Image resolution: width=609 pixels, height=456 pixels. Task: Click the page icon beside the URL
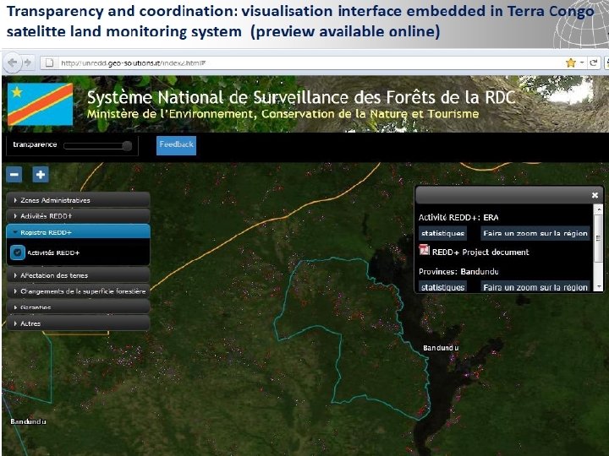(x=49, y=62)
